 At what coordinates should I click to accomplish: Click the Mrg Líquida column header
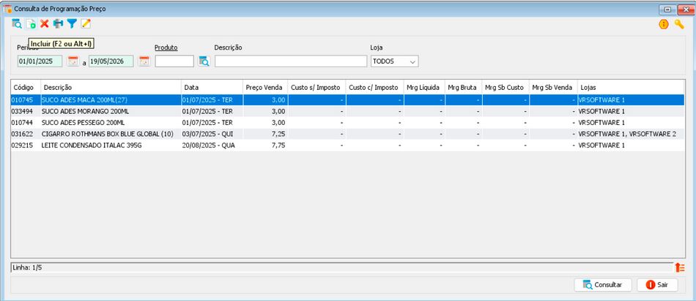coord(424,88)
